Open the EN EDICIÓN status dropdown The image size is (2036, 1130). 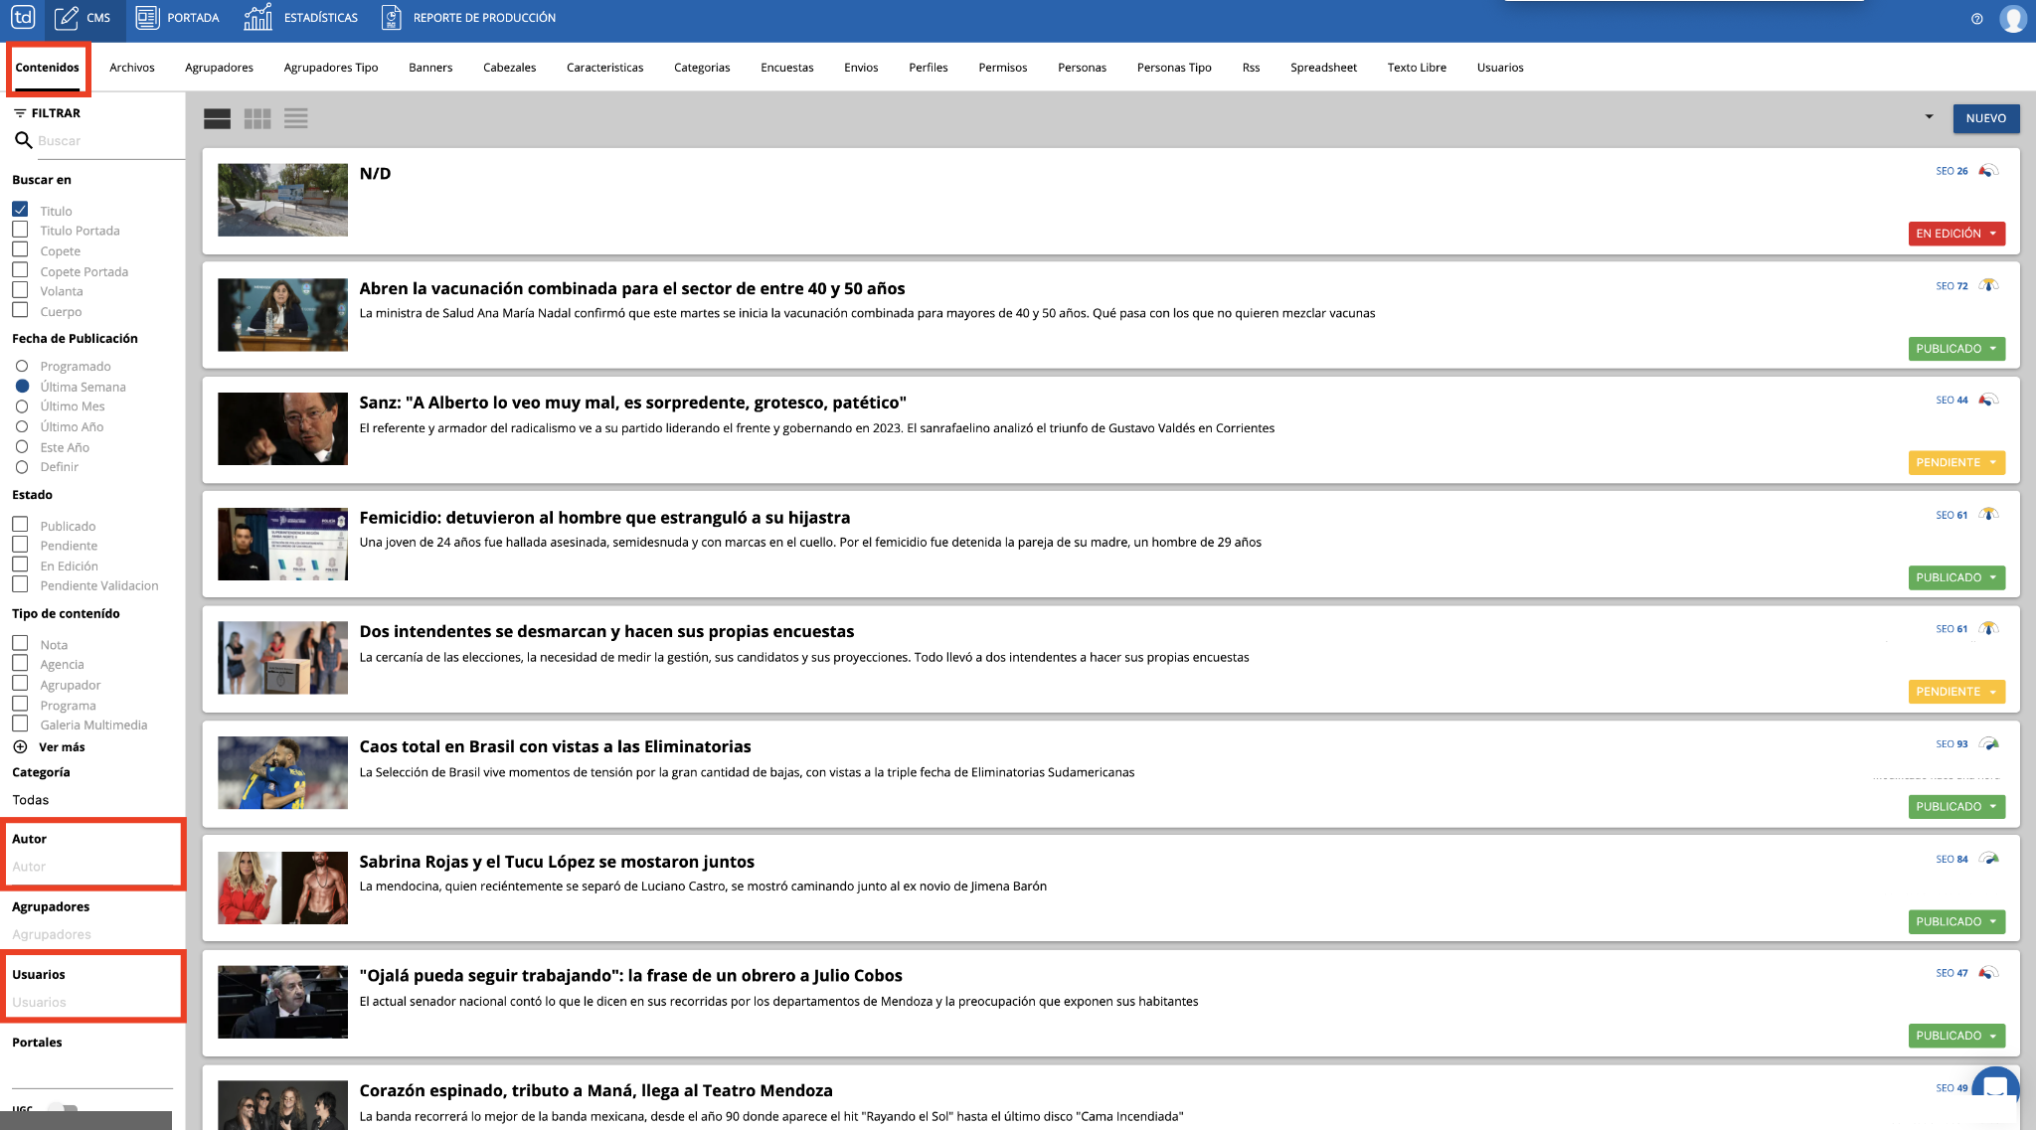[x=1955, y=234]
